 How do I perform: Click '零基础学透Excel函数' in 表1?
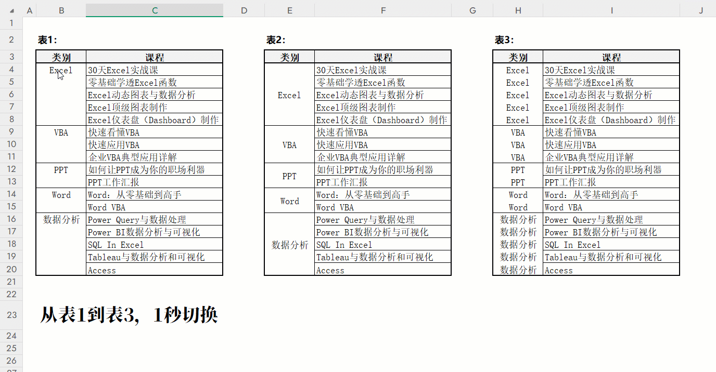coord(155,82)
